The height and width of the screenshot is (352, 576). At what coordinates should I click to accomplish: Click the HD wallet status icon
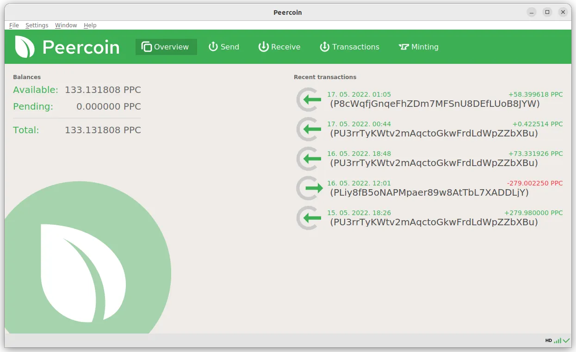(549, 340)
